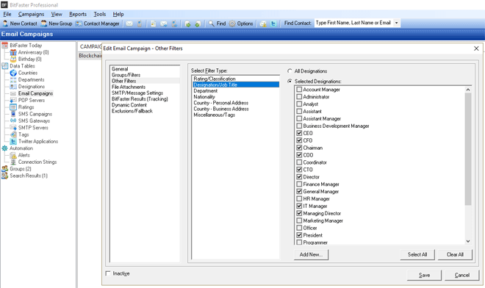Select the Countries globe icon item
Viewport: 485px width, 288px height.
tap(13, 73)
